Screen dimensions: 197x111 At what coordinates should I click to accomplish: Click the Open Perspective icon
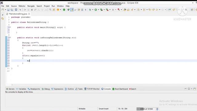tap(192, 10)
